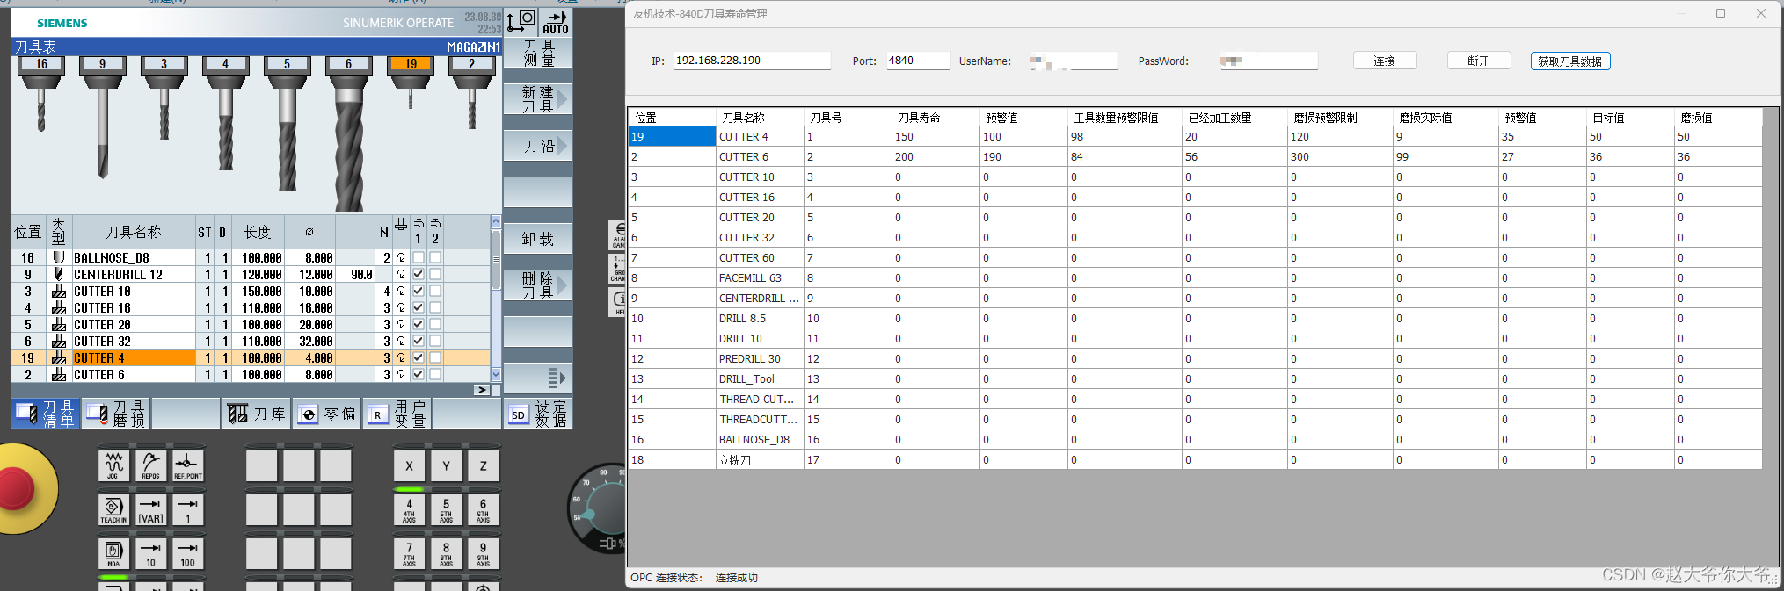Click the TEACH IN key

(113, 509)
